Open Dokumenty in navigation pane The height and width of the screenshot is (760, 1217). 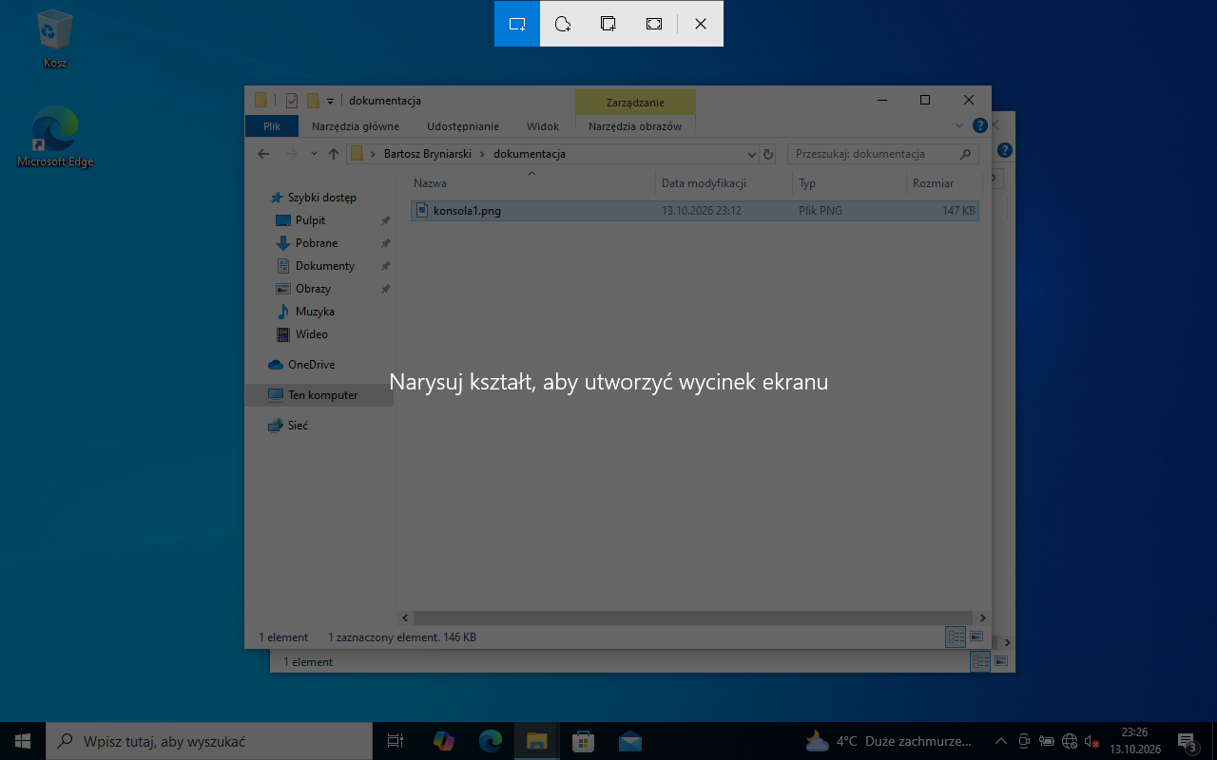(x=324, y=266)
